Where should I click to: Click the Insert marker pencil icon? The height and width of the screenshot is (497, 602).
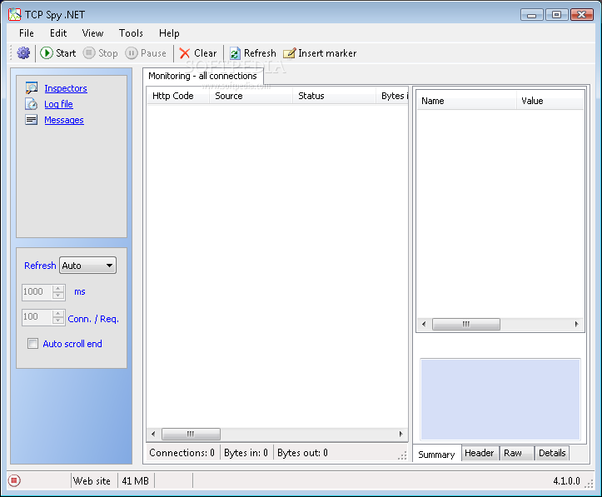(290, 53)
